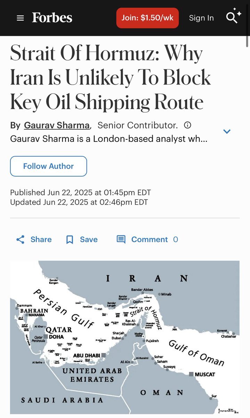Screen dimensions: 250x418
Task: Open the hamburger menu icon
Action: pos(21,18)
